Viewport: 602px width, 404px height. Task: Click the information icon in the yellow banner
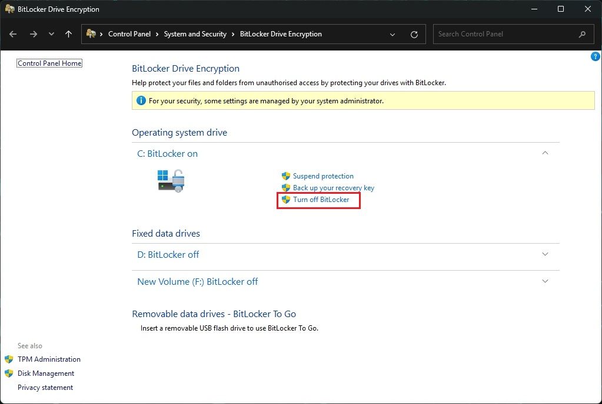141,100
